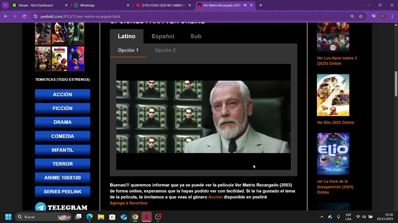
Task: Open the Elio poster thumbnail
Action: coord(333,154)
